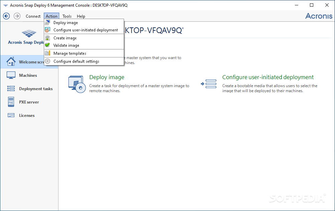Click the Configure default settings gear icon
The image size is (335, 211).
pos(47,61)
